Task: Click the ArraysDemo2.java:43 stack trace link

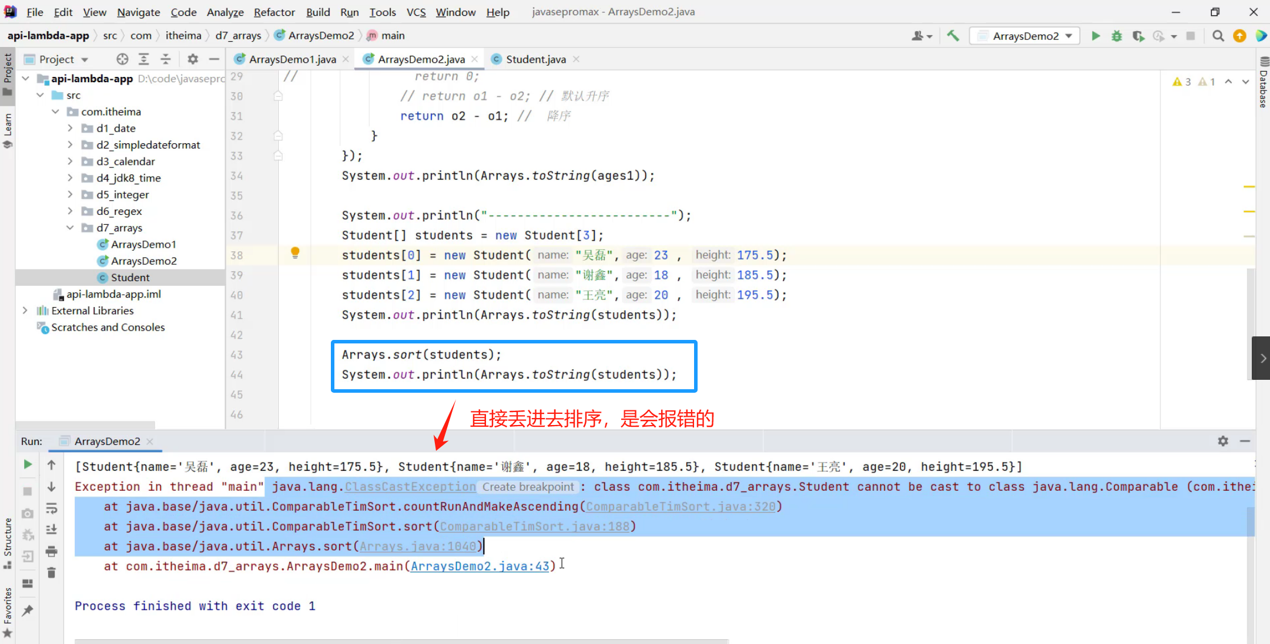Action: (480, 566)
